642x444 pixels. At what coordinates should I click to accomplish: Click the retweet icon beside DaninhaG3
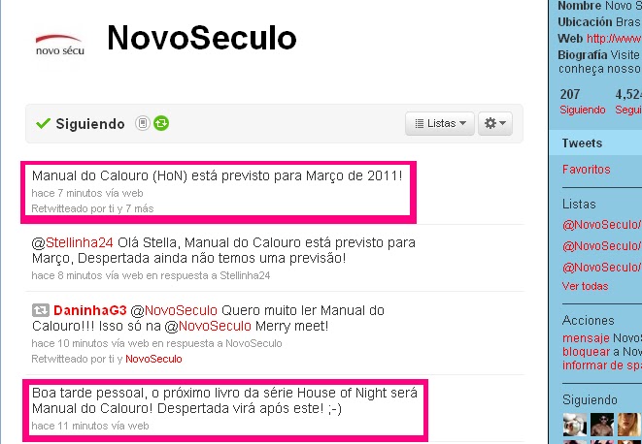tap(41, 310)
